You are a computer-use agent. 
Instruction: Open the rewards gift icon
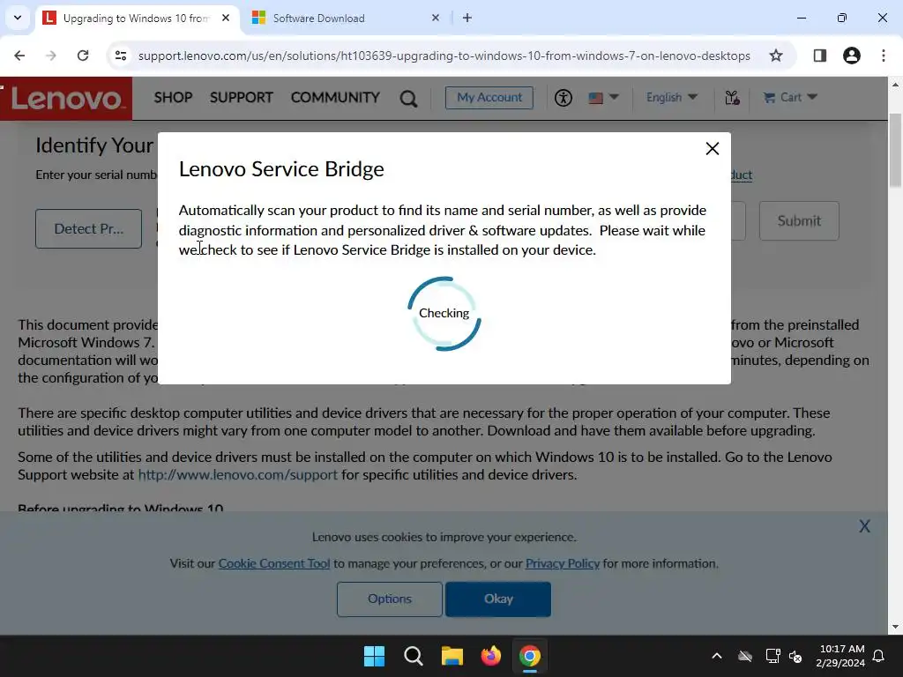732,98
